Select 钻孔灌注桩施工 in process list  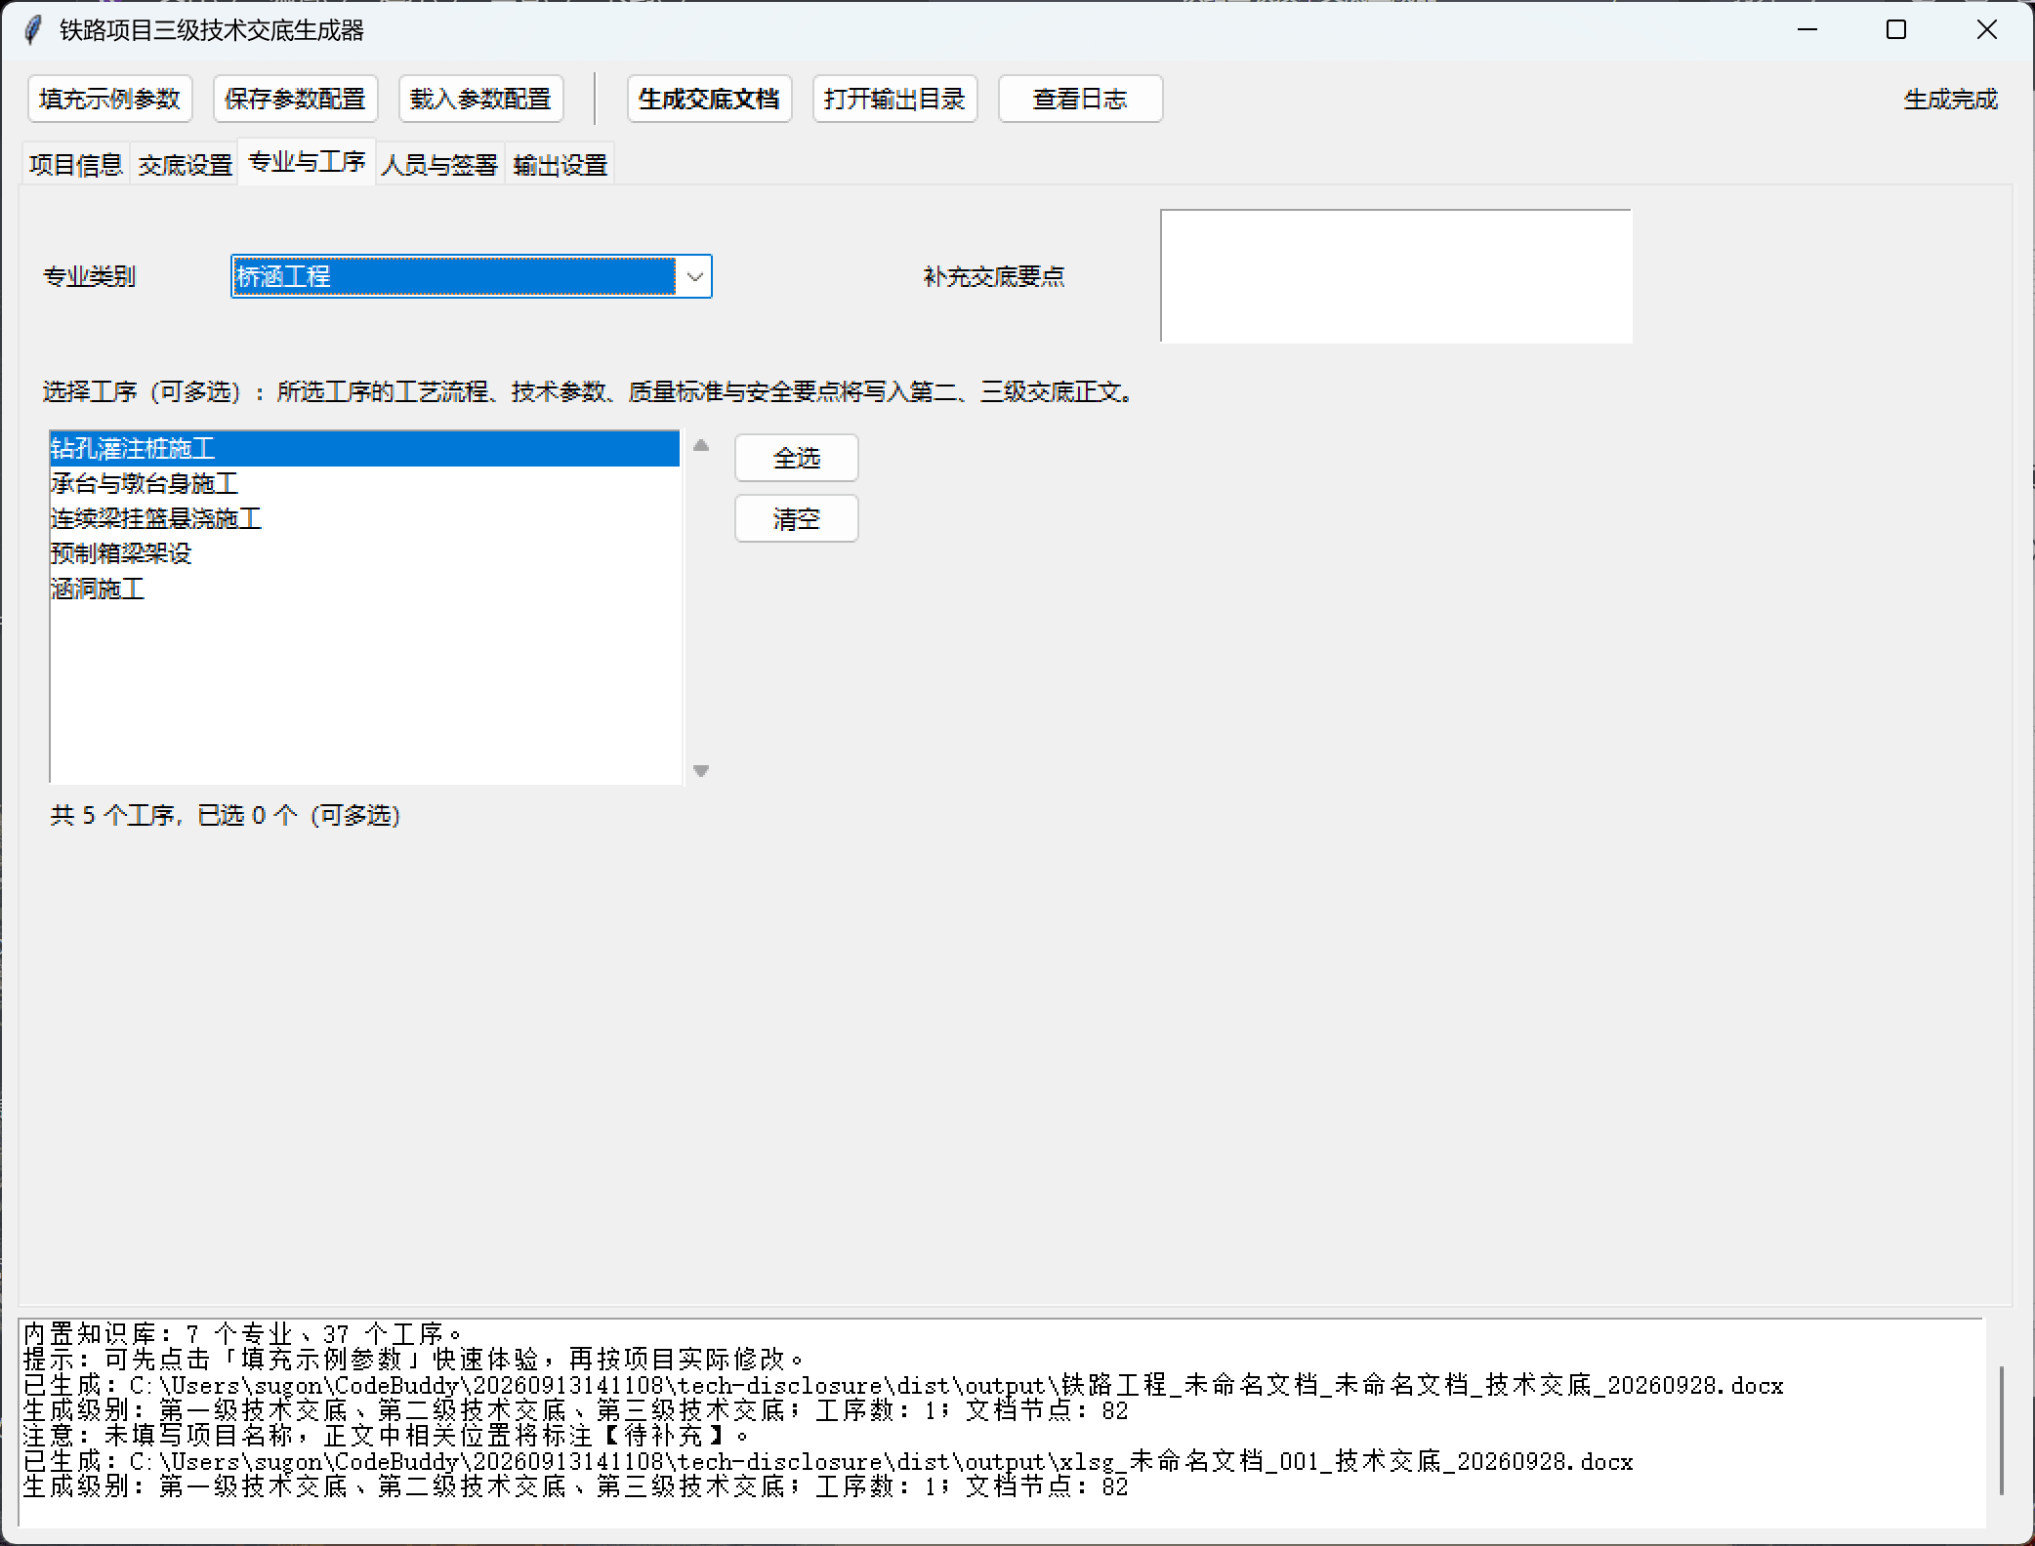[364, 449]
